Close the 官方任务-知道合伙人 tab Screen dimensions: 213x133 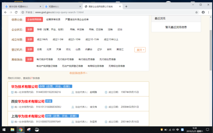coord(40,6)
